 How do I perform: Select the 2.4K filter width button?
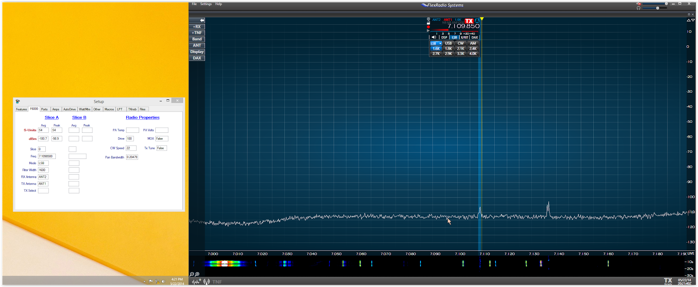[473, 49]
